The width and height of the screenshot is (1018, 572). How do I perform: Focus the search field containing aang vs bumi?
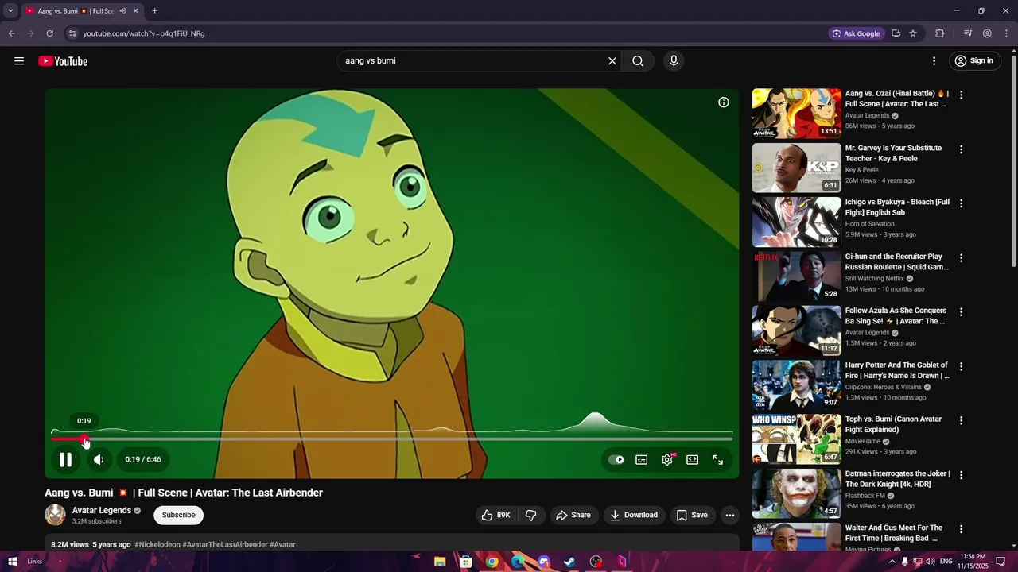coord(473,61)
